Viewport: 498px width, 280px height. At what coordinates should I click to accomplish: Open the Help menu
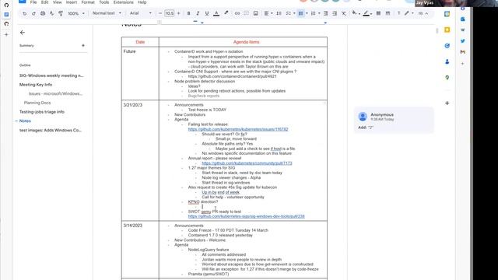coord(142,2)
